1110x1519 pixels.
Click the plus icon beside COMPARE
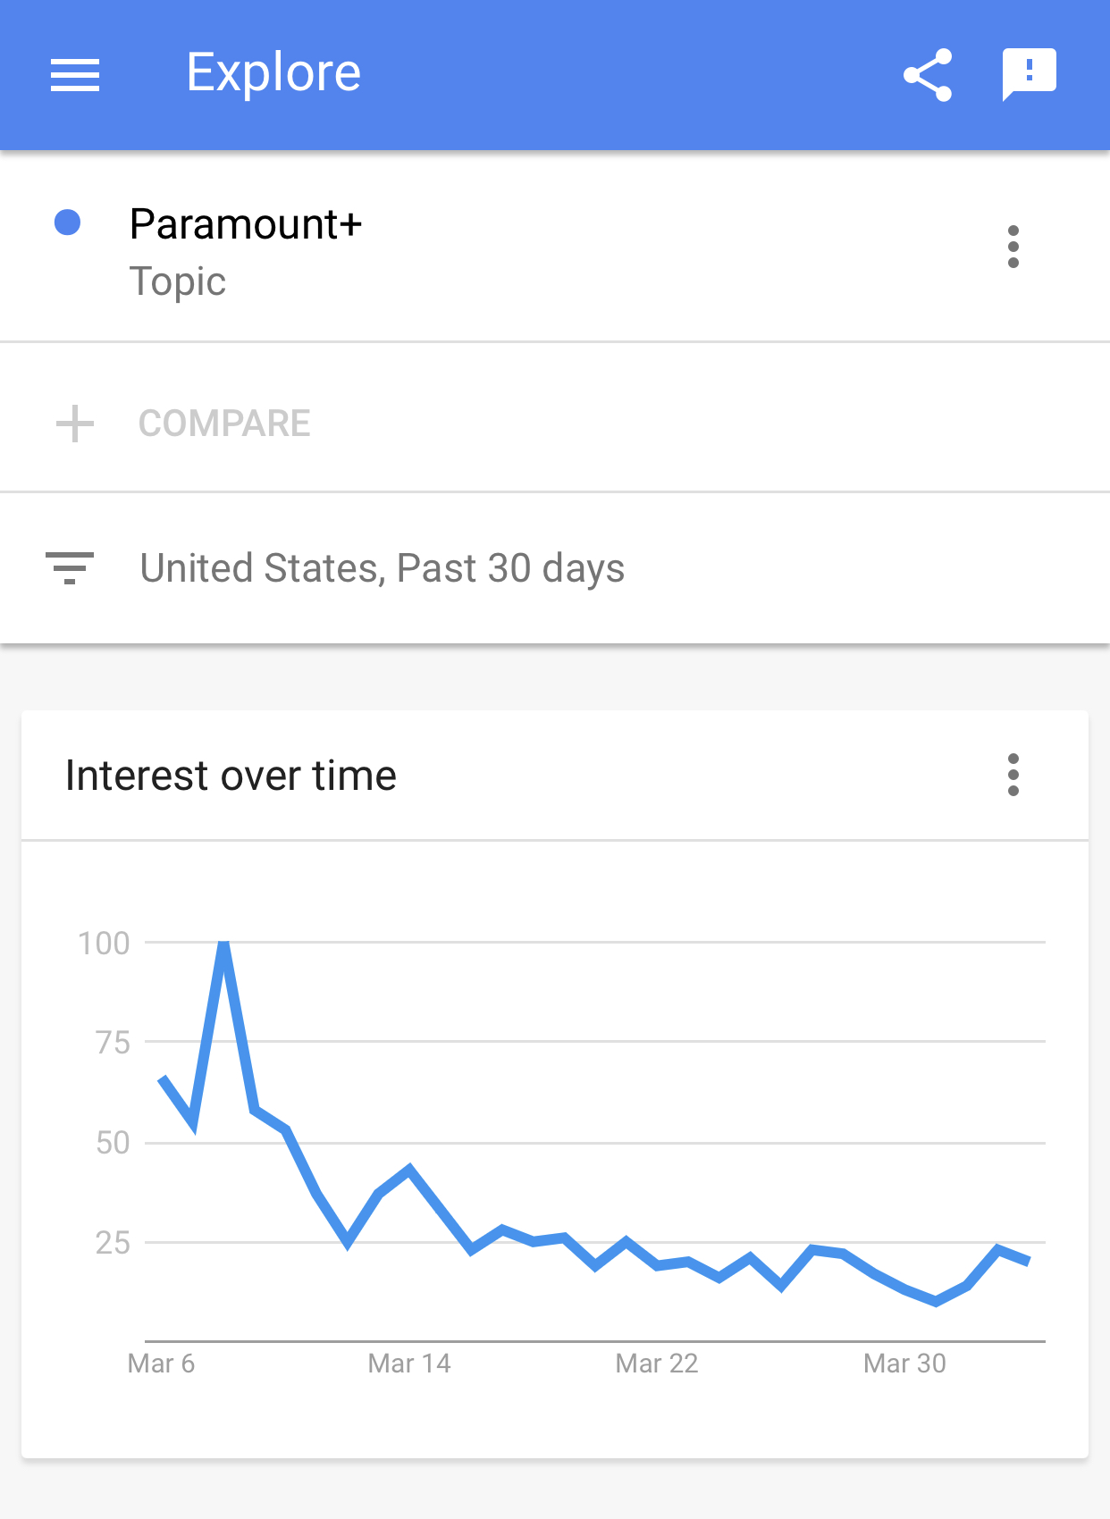coord(75,424)
